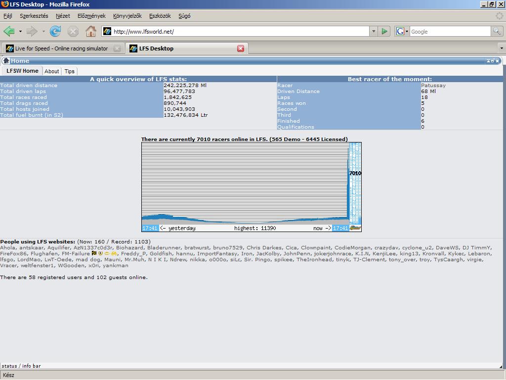Switch to the Tips tab

pos(69,71)
